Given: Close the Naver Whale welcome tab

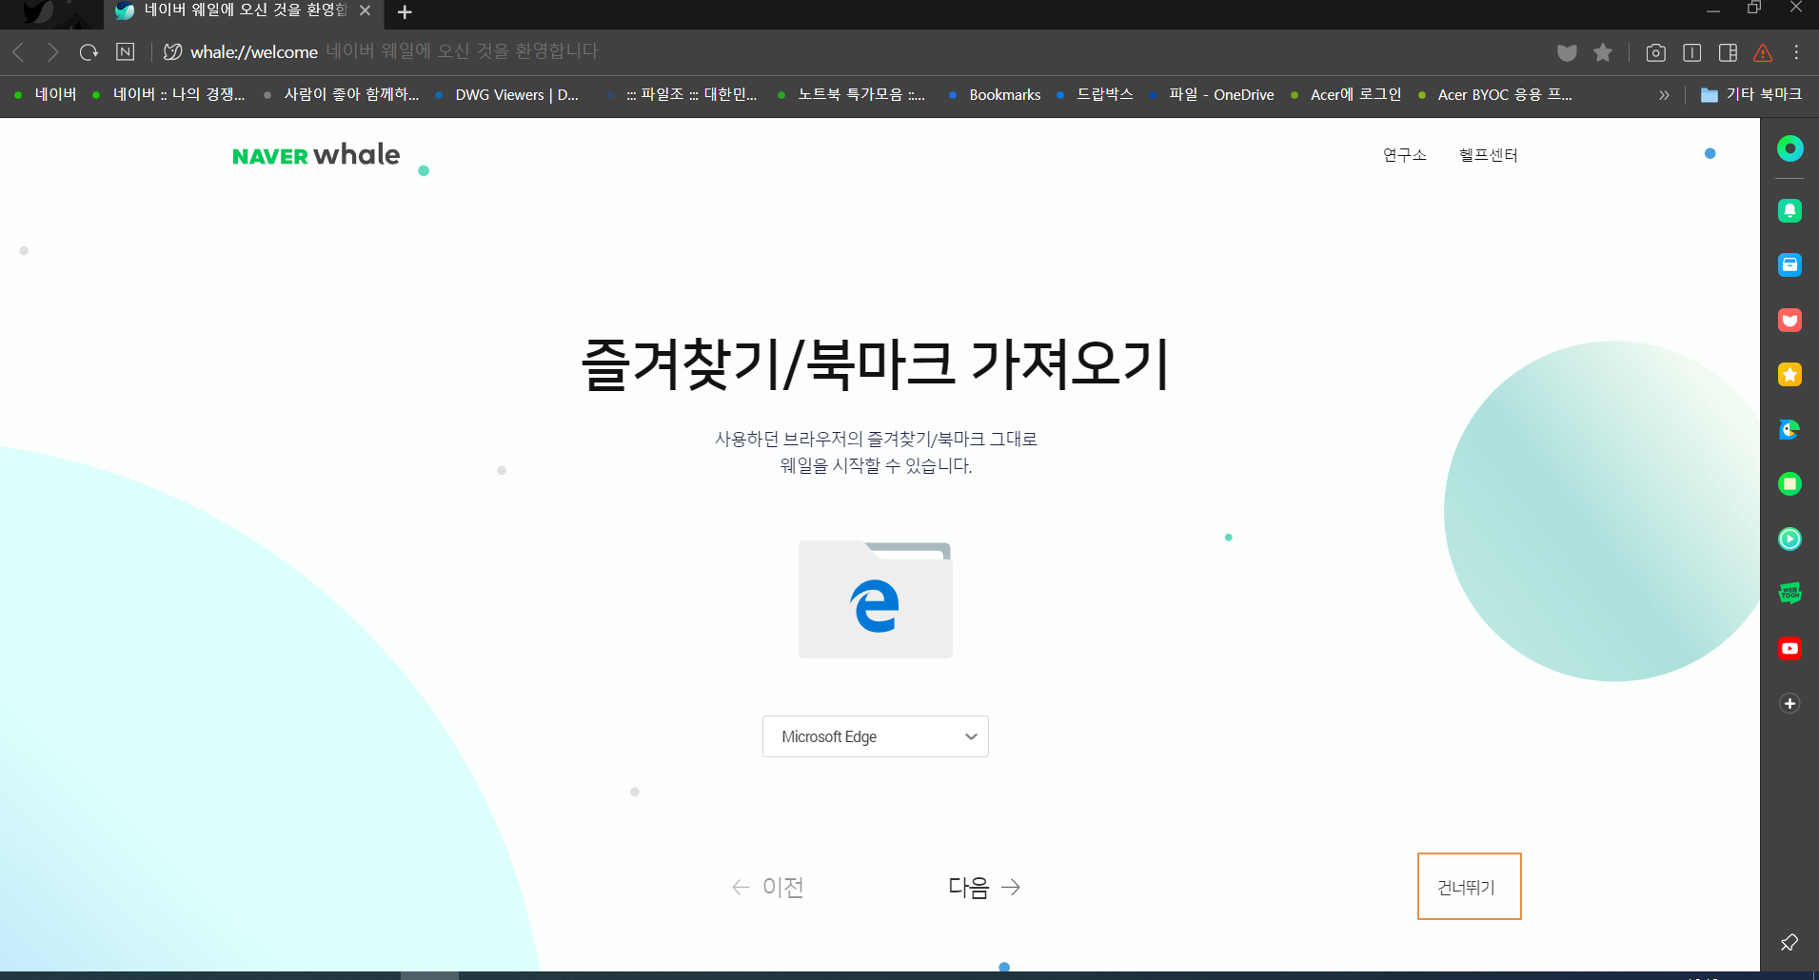Looking at the screenshot, I should pyautogui.click(x=365, y=10).
